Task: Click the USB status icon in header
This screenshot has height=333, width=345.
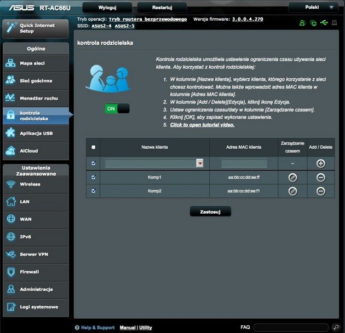Action: (x=324, y=22)
